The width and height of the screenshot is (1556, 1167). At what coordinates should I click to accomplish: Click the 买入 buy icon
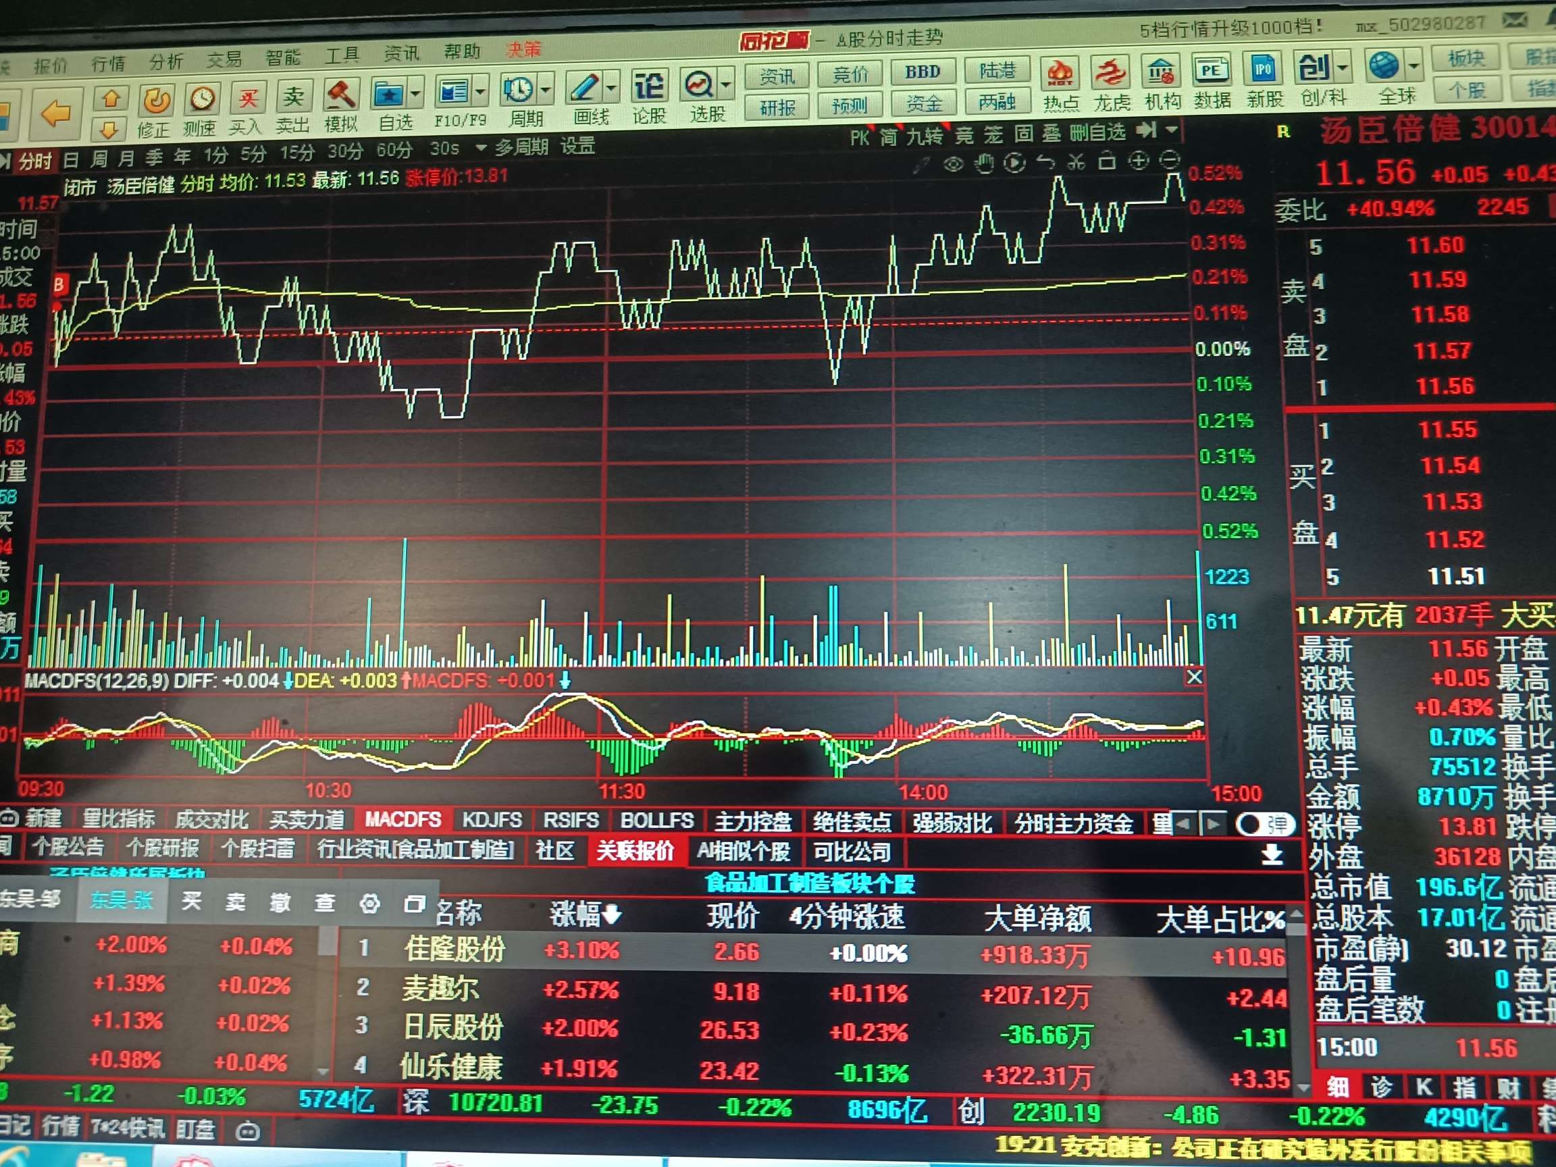247,98
